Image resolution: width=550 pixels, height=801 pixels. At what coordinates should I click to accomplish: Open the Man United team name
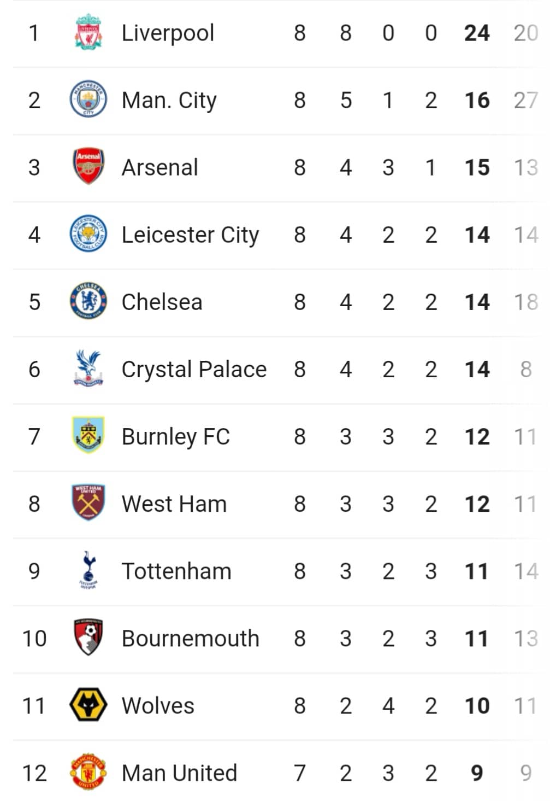pos(179,773)
